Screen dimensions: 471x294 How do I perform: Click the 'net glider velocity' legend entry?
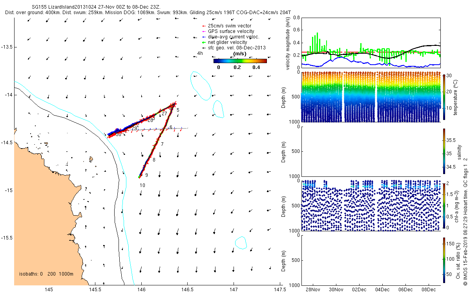point(225,42)
